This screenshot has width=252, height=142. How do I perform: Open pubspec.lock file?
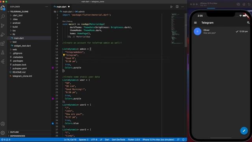tap(19, 65)
